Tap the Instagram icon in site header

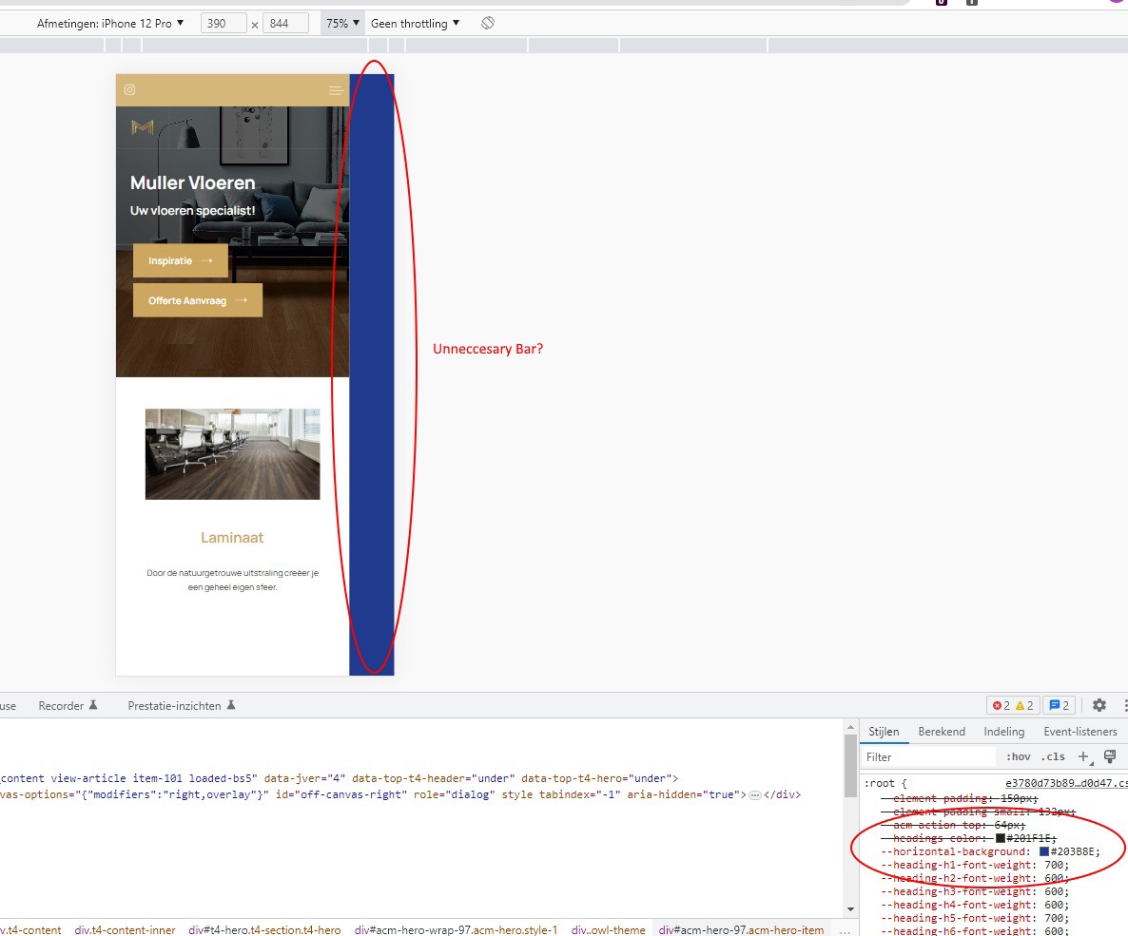[129, 90]
